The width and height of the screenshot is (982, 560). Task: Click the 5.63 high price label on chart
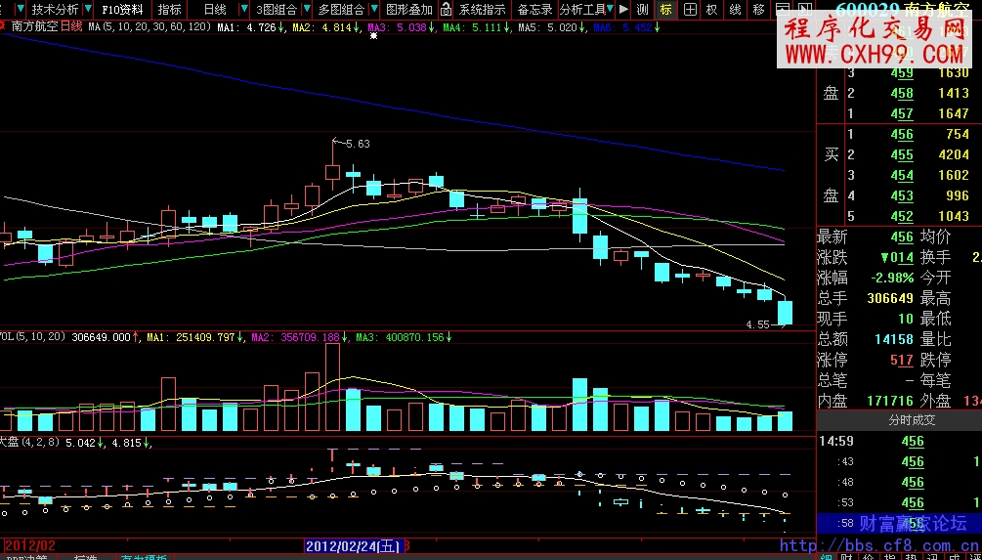click(358, 144)
